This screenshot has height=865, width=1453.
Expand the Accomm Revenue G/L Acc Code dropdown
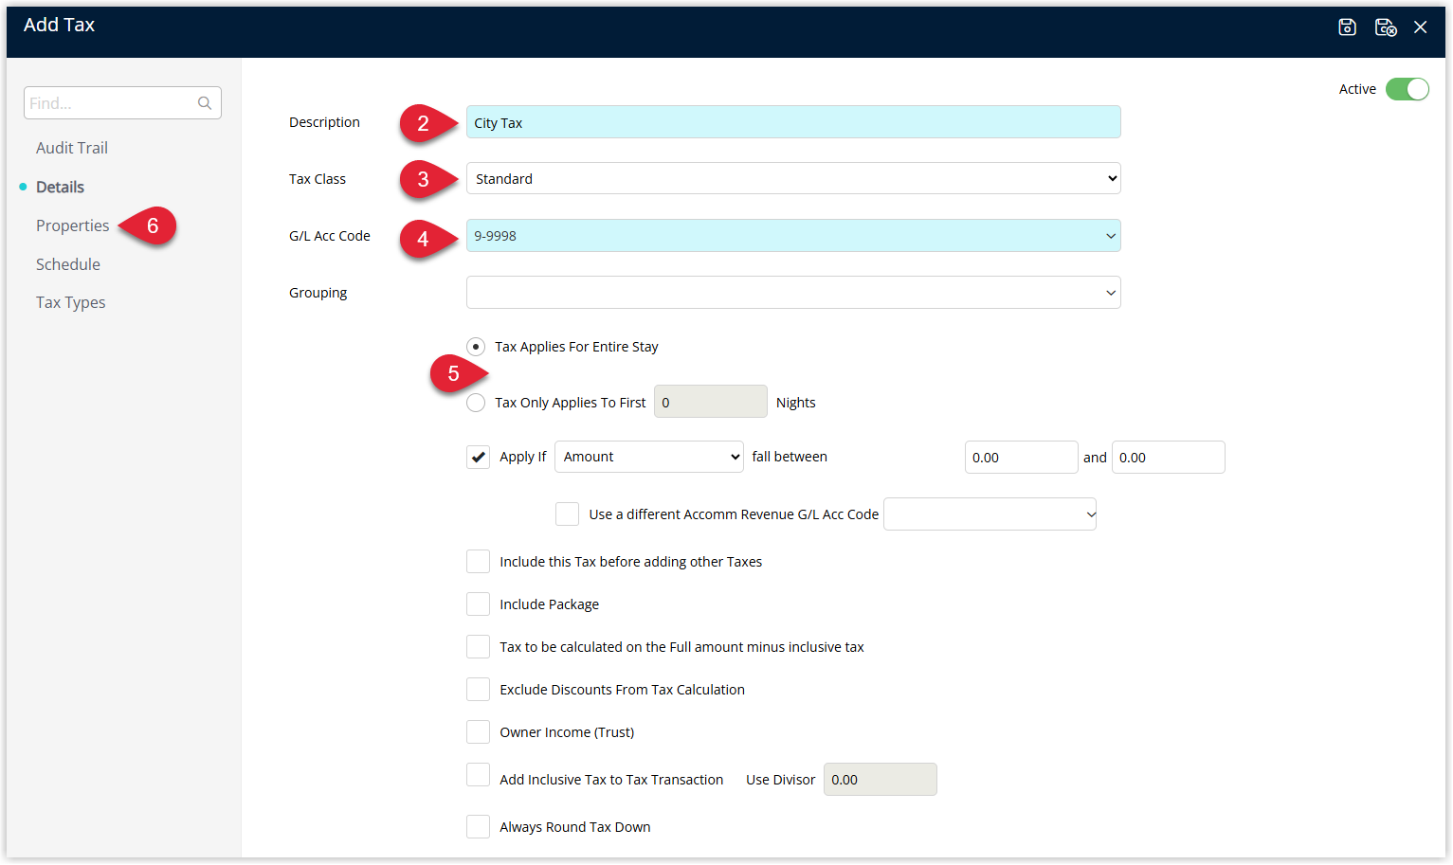point(990,514)
